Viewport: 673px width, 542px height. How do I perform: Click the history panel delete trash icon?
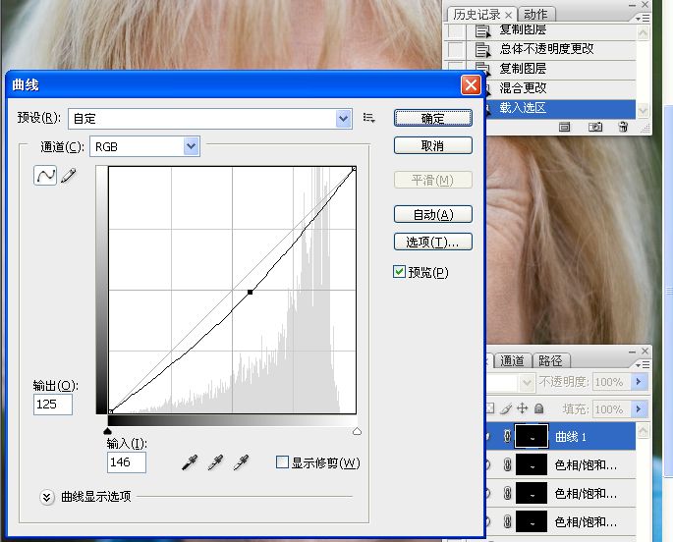click(624, 127)
